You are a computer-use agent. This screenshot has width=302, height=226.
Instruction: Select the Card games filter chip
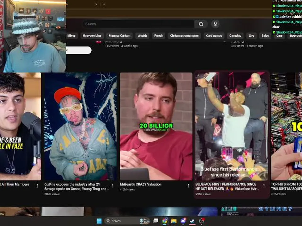tap(214, 35)
